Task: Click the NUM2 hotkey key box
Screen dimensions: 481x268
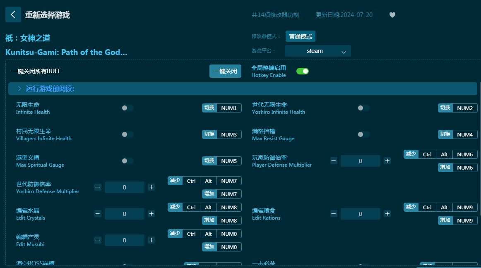Action: coord(465,108)
